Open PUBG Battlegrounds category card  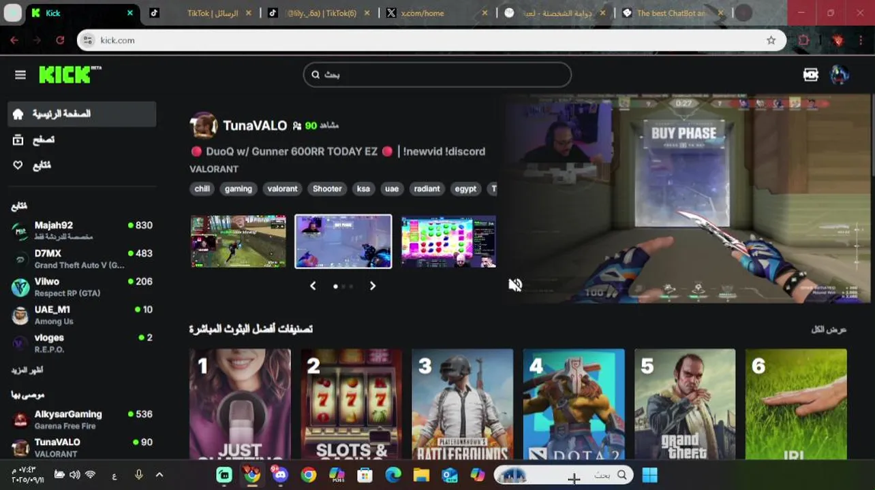[462, 404]
